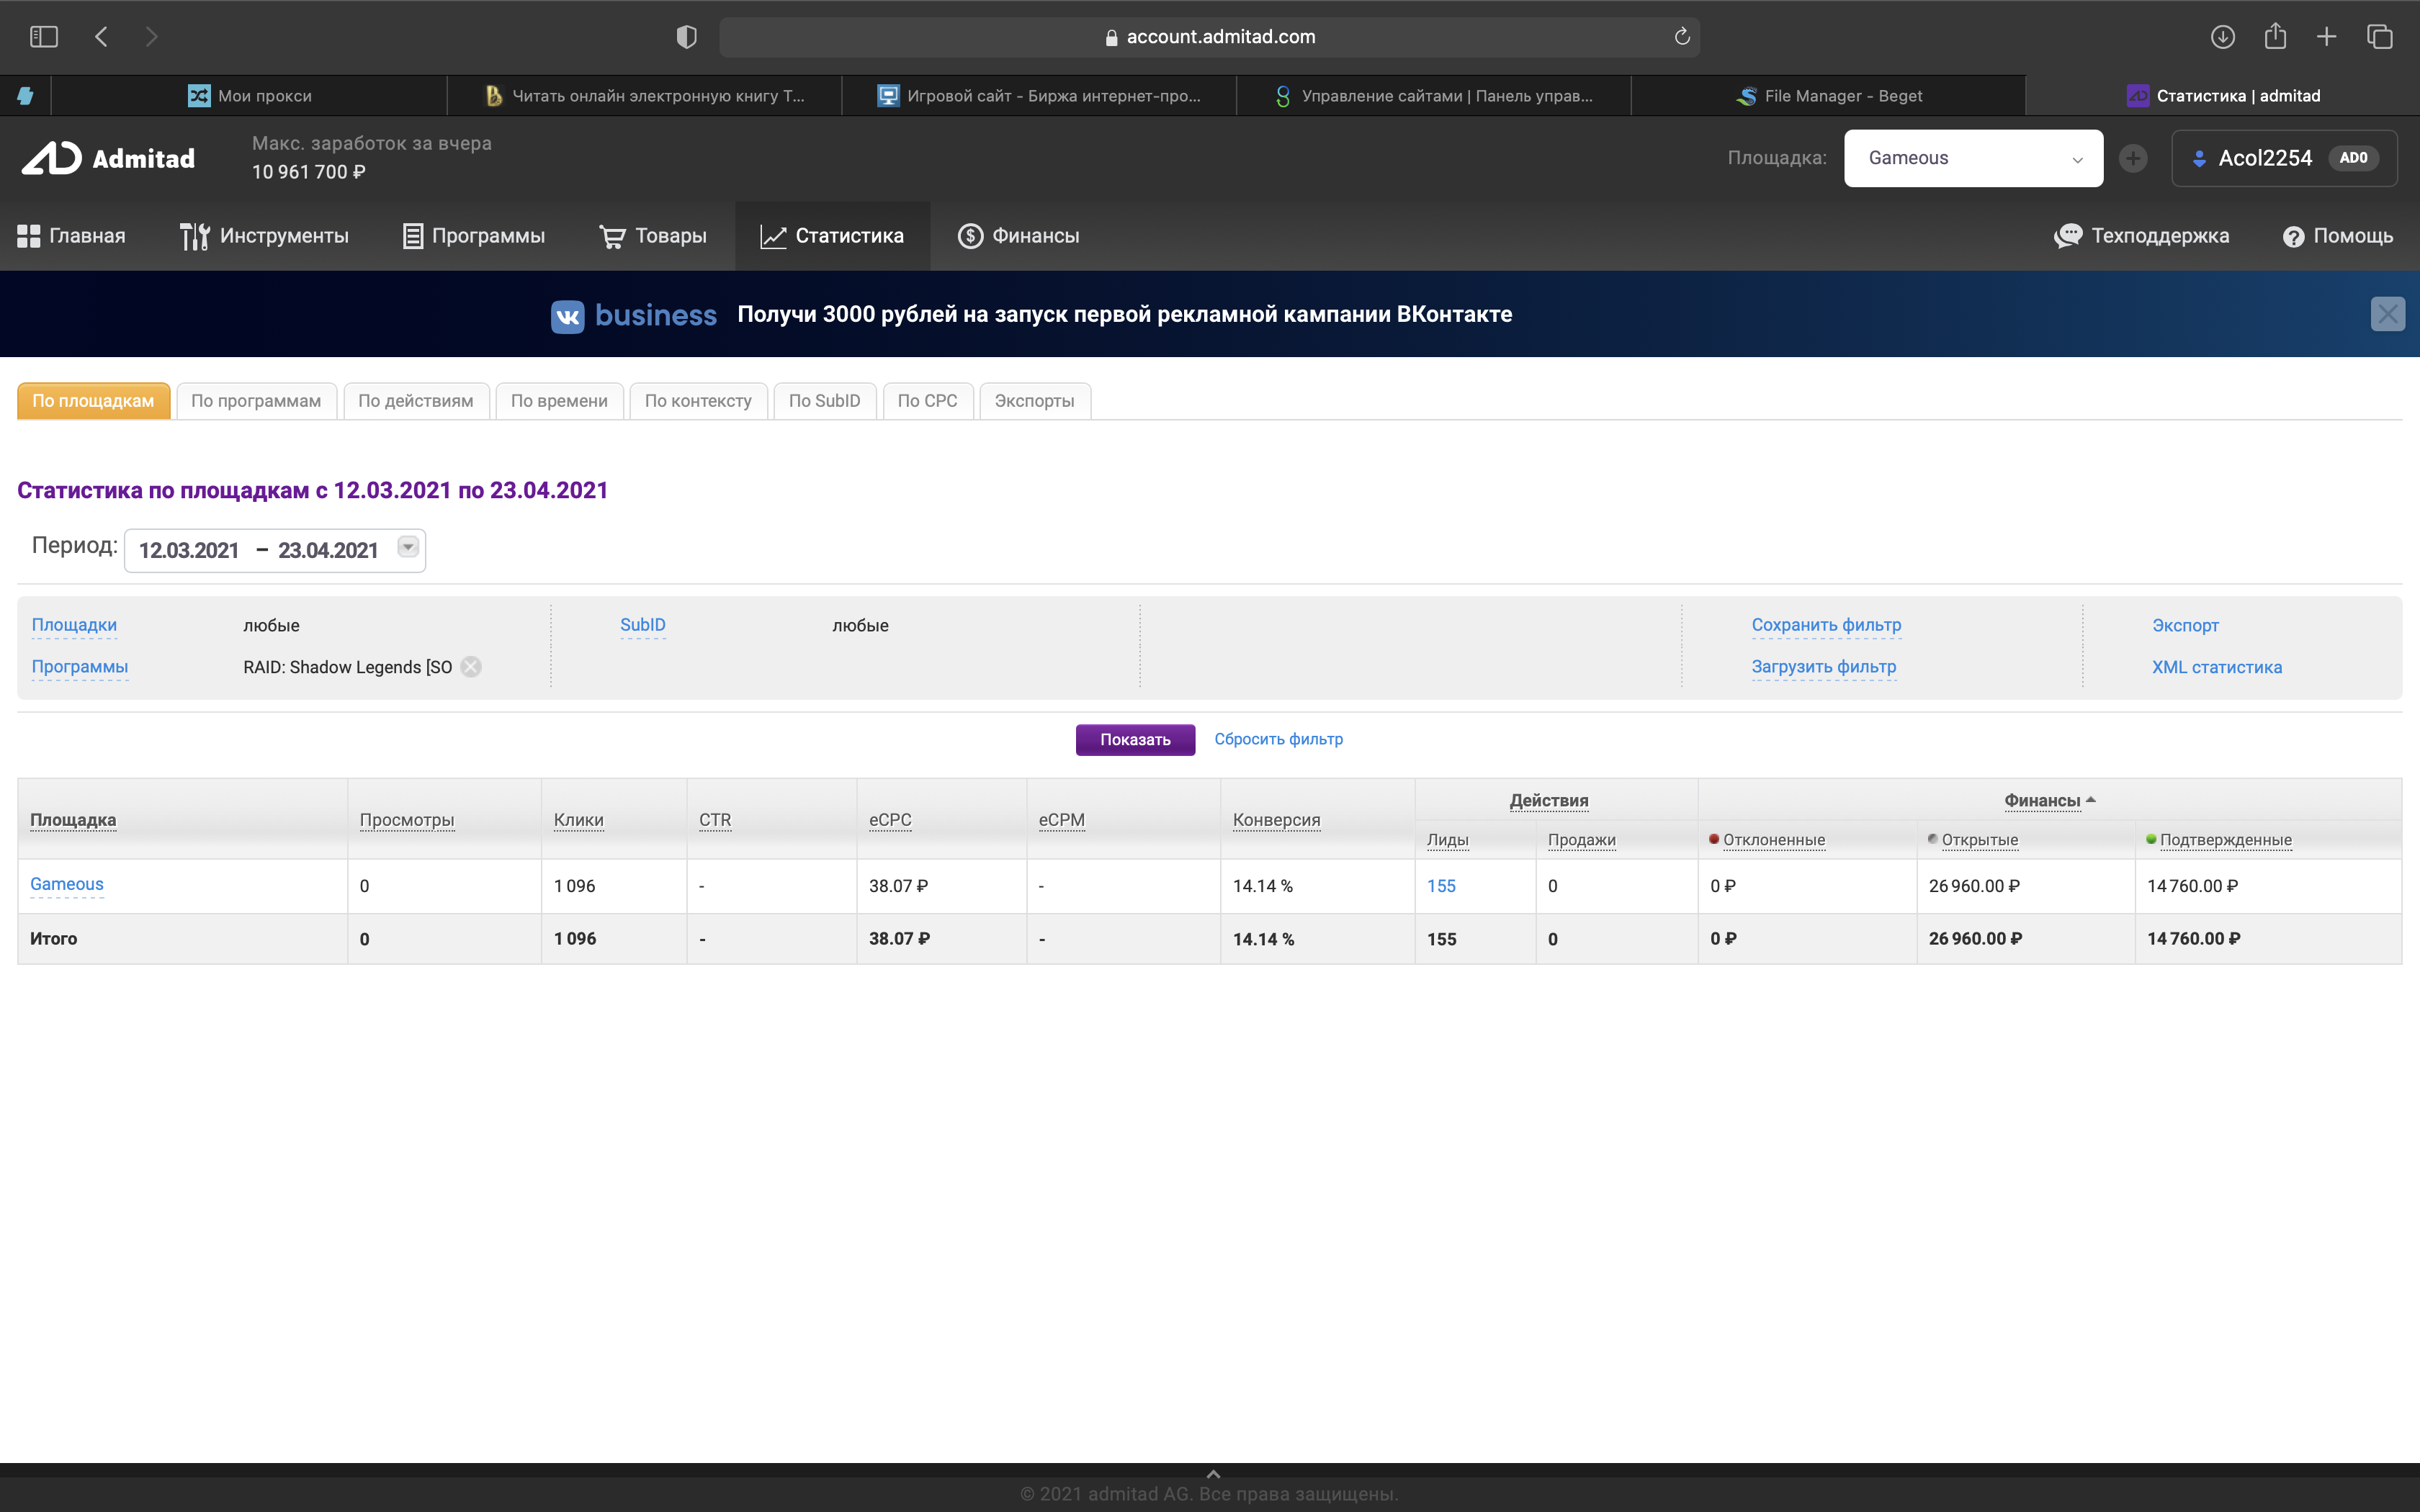Open the XML статистика link
This screenshot has width=2420, height=1512.
(2216, 667)
